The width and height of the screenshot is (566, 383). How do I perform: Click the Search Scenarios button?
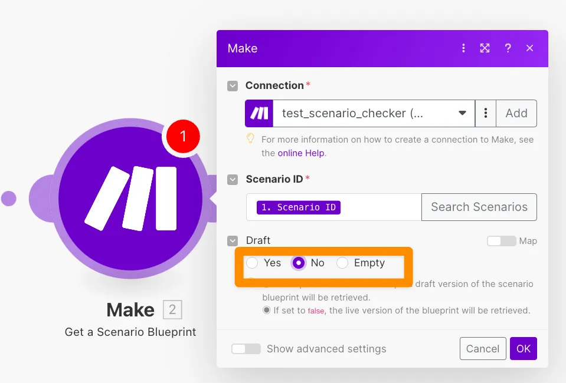tap(479, 207)
